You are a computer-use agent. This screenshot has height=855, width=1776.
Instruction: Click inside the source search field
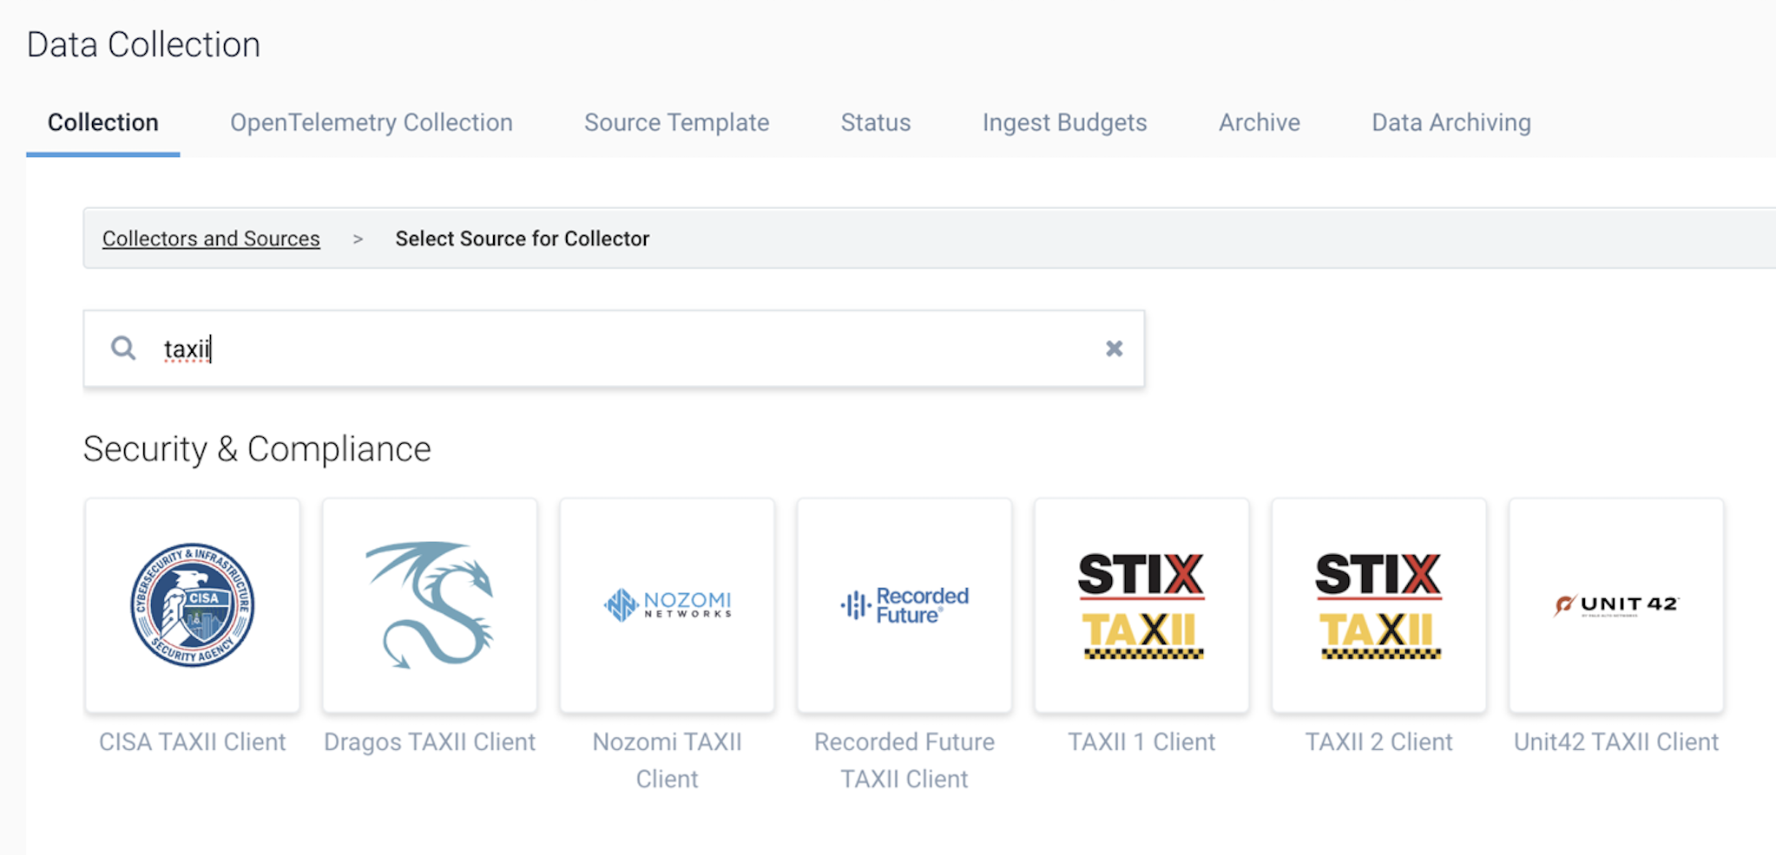[x=521, y=348]
